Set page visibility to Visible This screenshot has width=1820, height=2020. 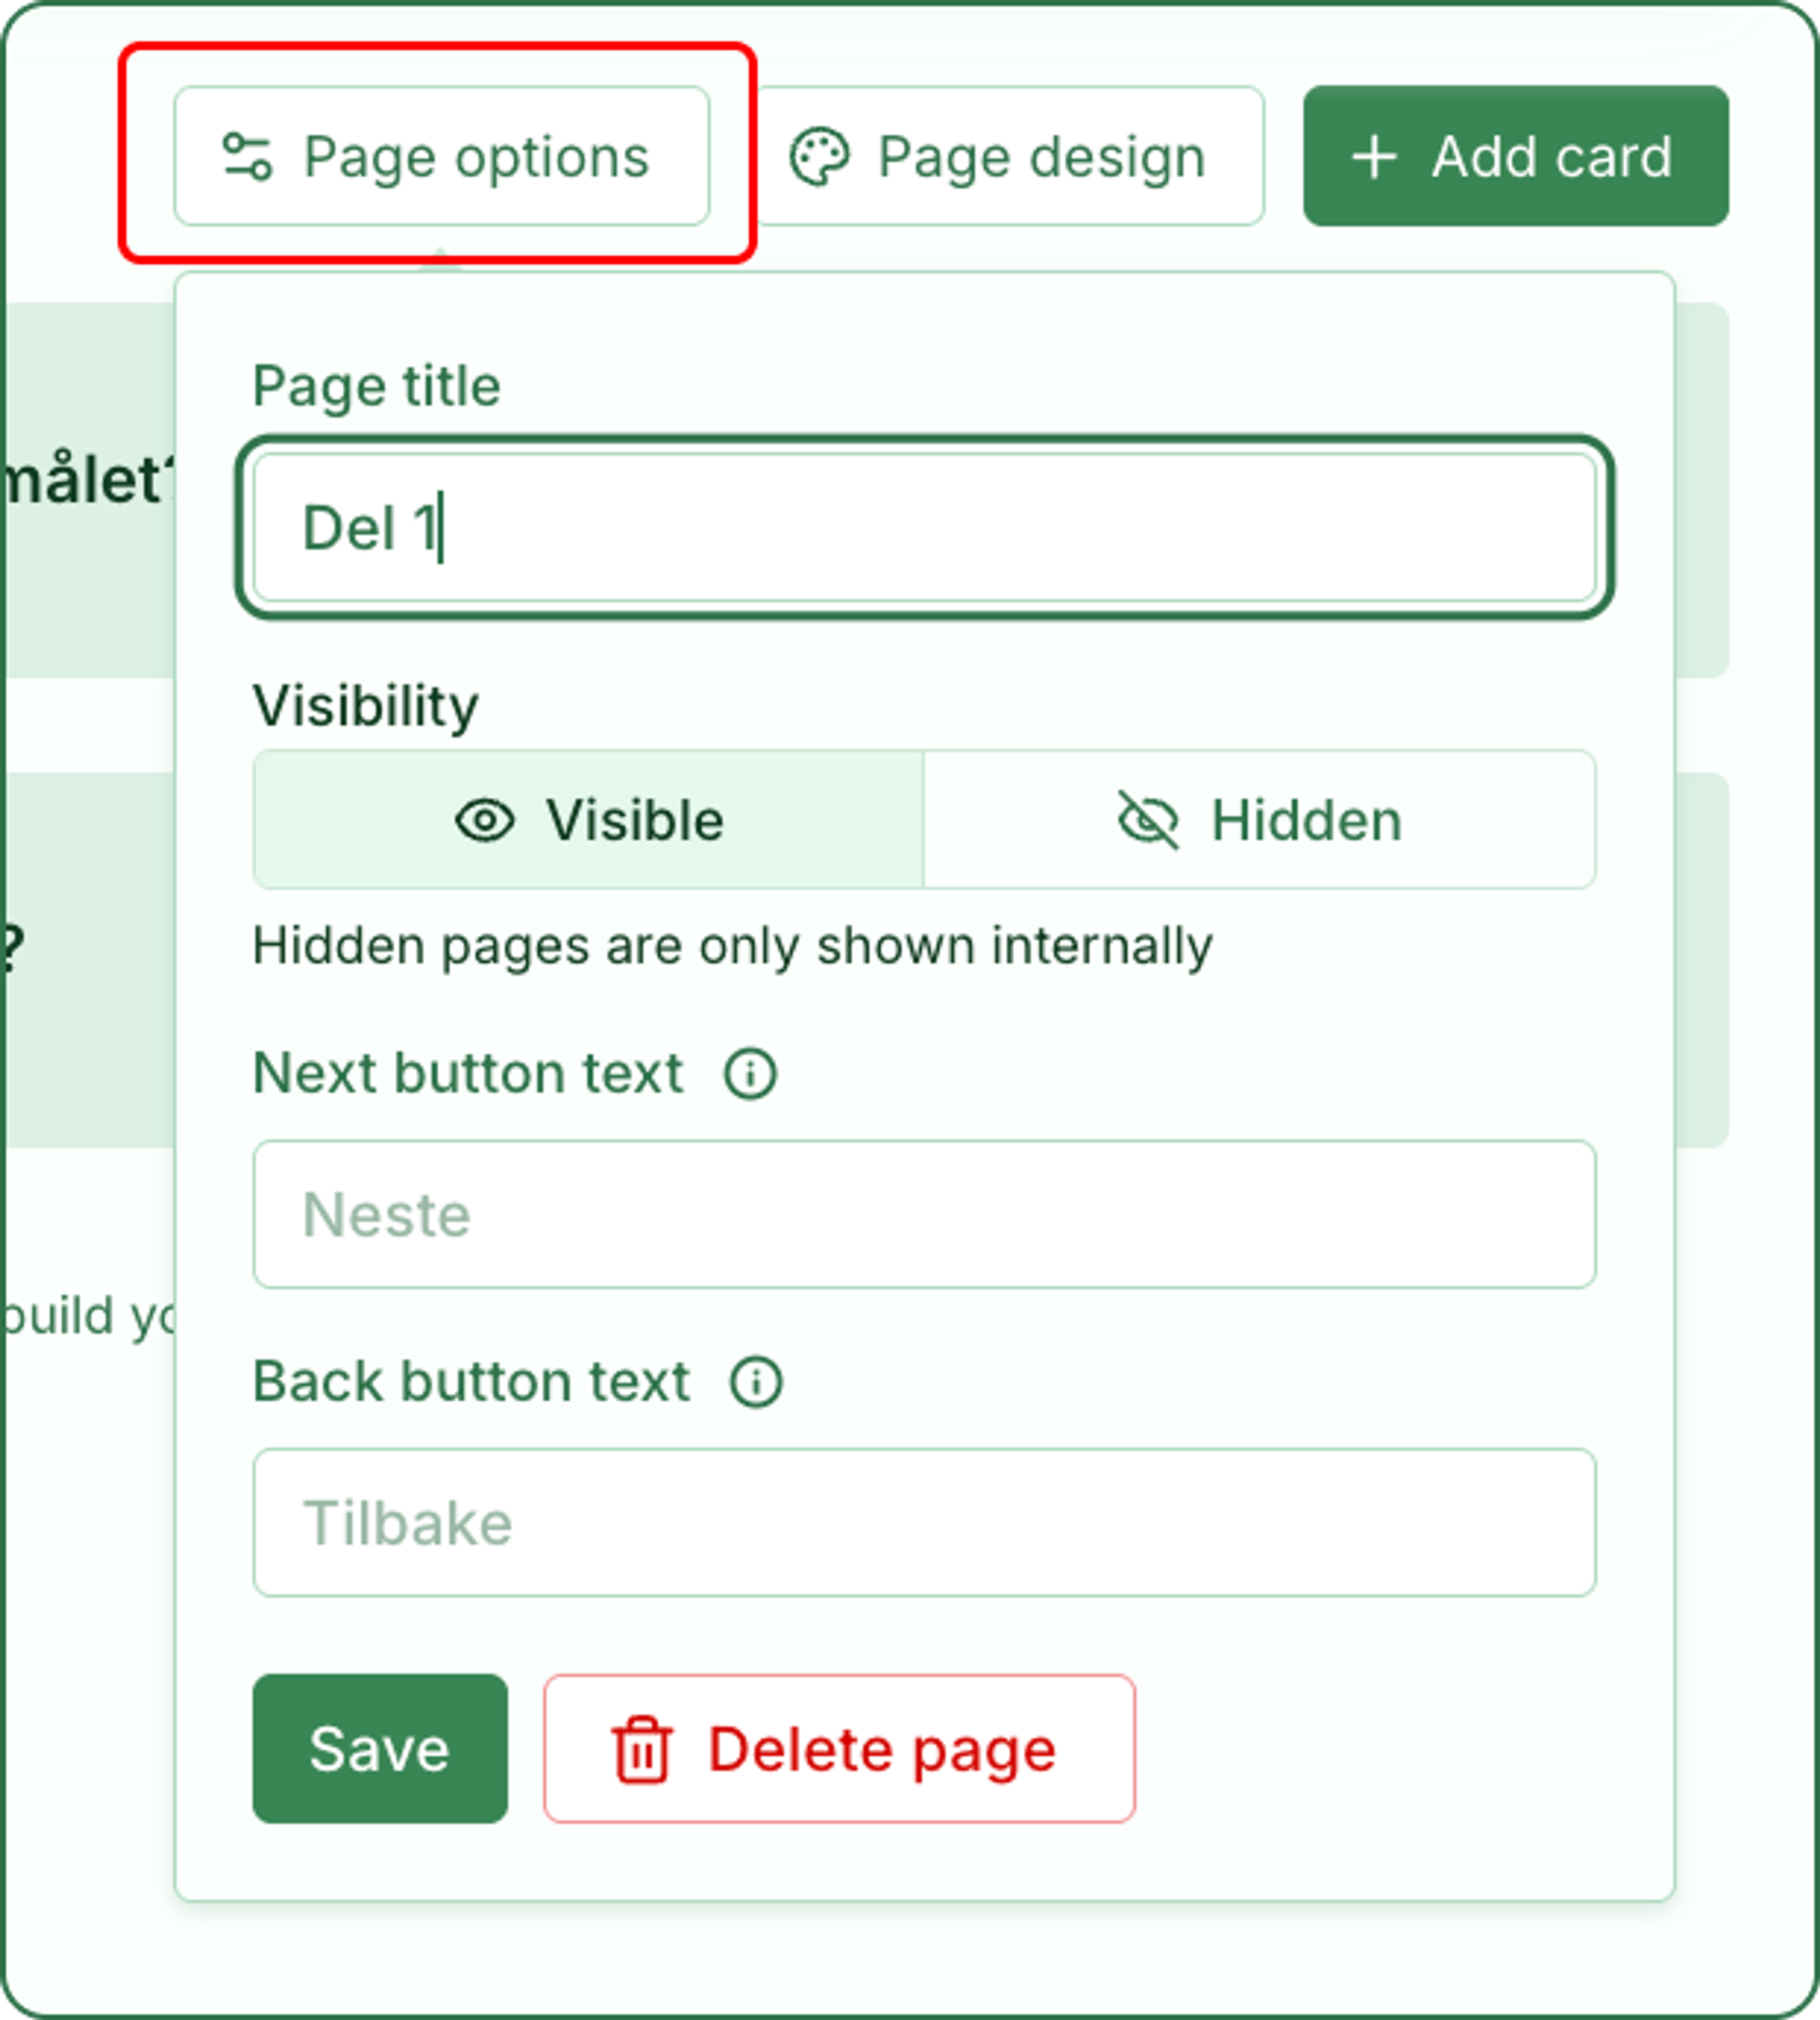pos(589,820)
